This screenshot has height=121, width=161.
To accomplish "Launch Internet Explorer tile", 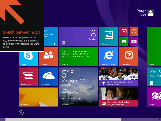I will [109, 57].
